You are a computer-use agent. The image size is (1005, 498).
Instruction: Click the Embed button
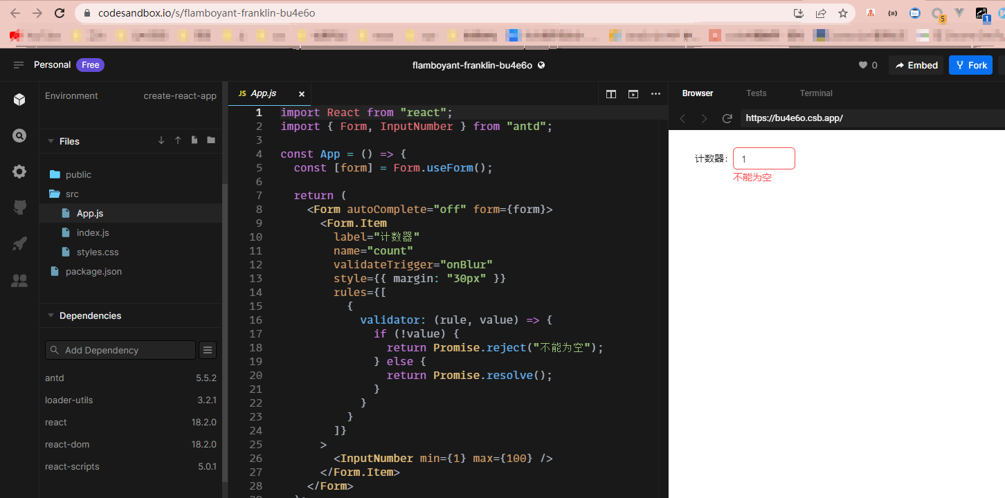tap(916, 64)
